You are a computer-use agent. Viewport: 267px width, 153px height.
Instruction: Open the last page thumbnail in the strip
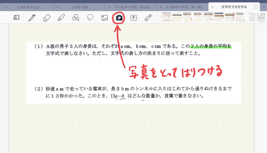pyautogui.click(x=261, y=17)
